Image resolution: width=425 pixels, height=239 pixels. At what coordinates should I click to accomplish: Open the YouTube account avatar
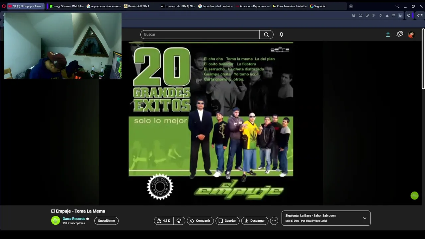point(411,35)
